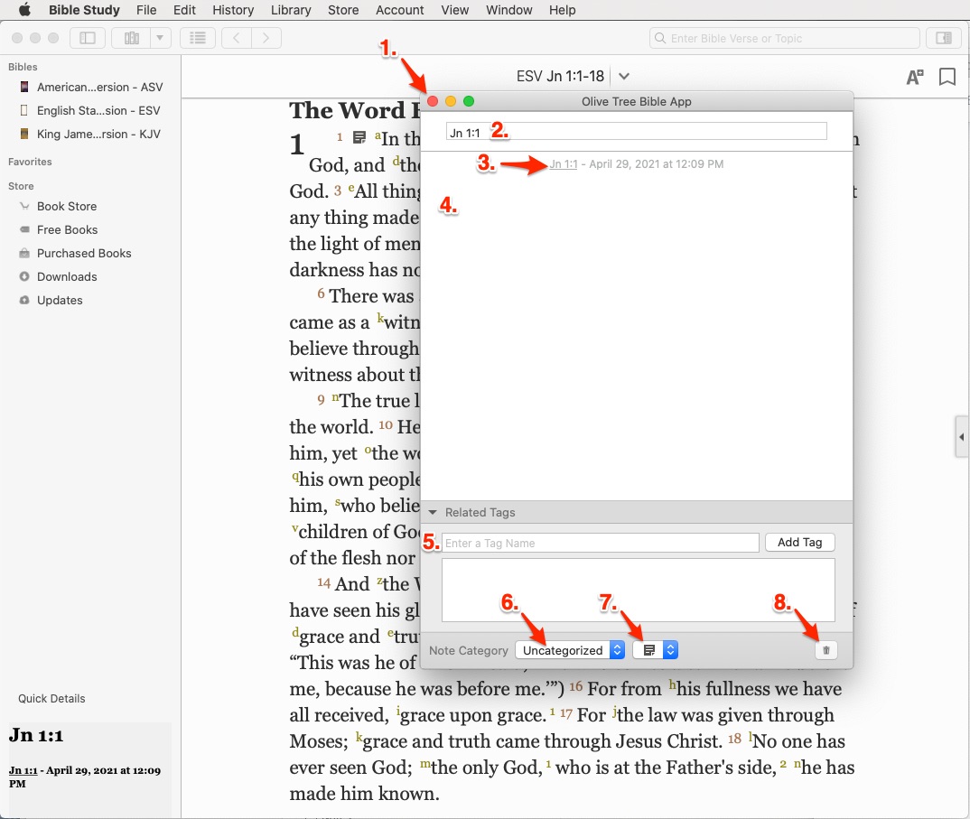Go forward with the right arrow button
The height and width of the screenshot is (819, 970).
point(266,38)
